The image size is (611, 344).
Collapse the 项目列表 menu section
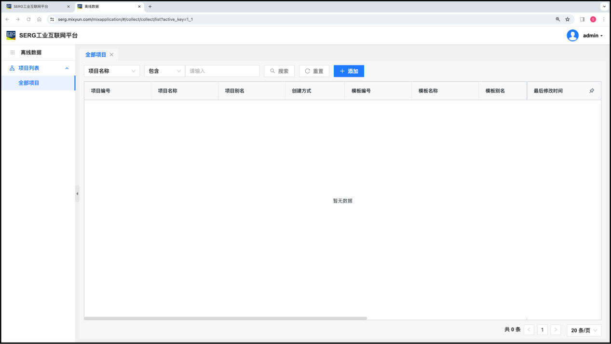pos(67,68)
